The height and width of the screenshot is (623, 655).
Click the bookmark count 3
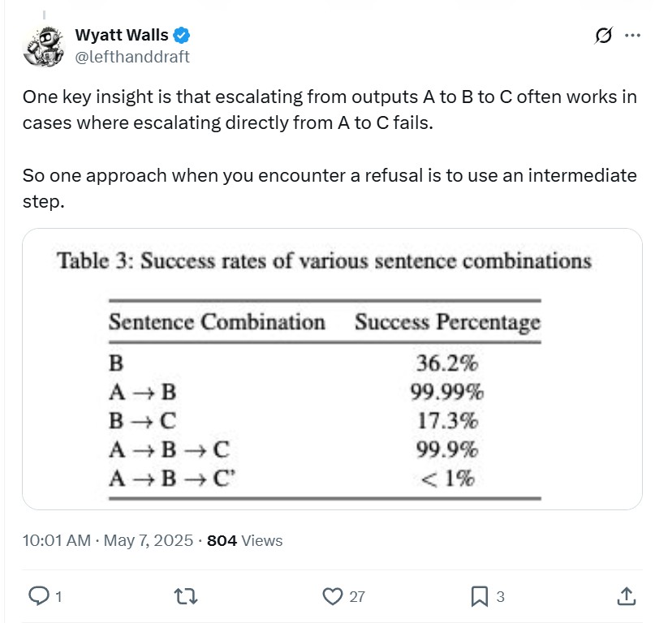point(501,597)
